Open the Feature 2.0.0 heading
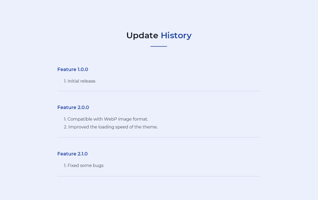Screen dimensions: 318x200 (73, 107)
